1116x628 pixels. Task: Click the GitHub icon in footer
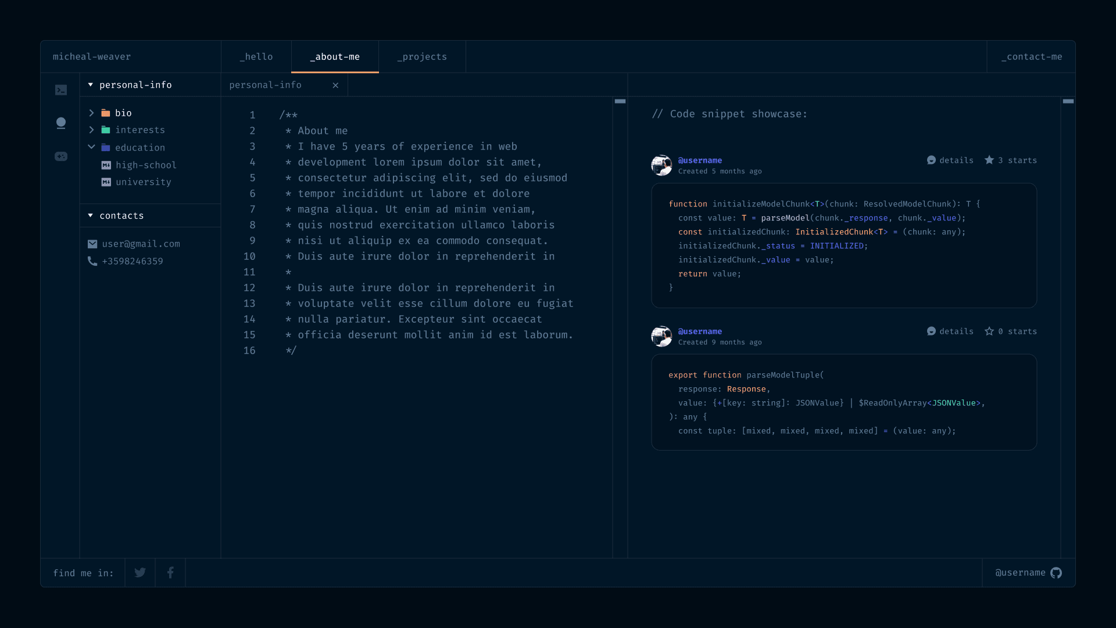pyautogui.click(x=1056, y=573)
